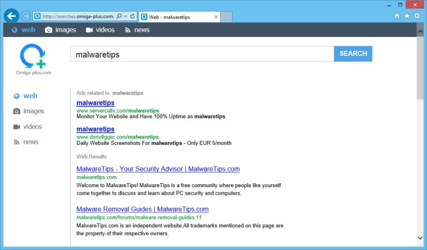
Task: Click the Omiga favicon in address bar
Action: tap(38, 16)
